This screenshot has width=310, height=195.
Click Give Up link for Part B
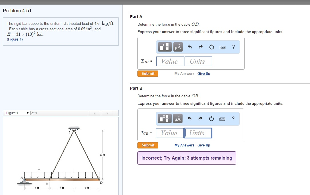203,145
